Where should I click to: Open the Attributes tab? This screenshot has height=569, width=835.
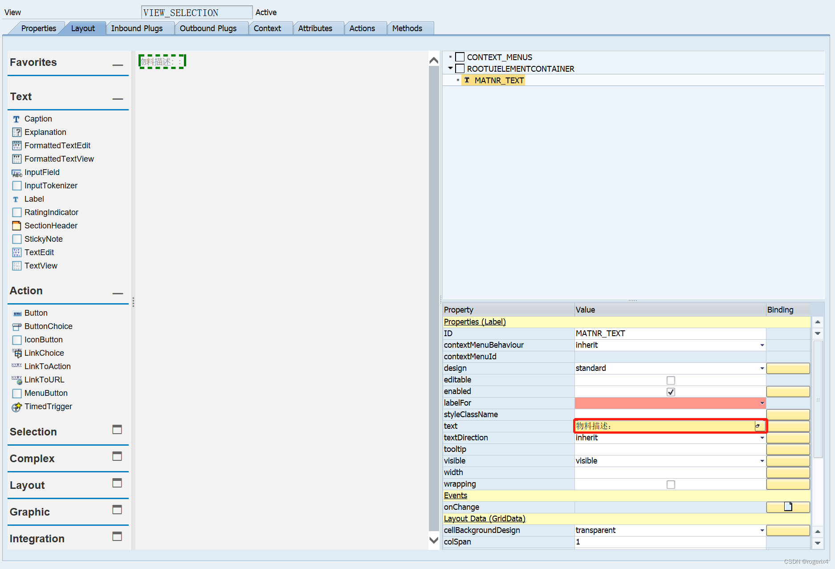tap(315, 28)
